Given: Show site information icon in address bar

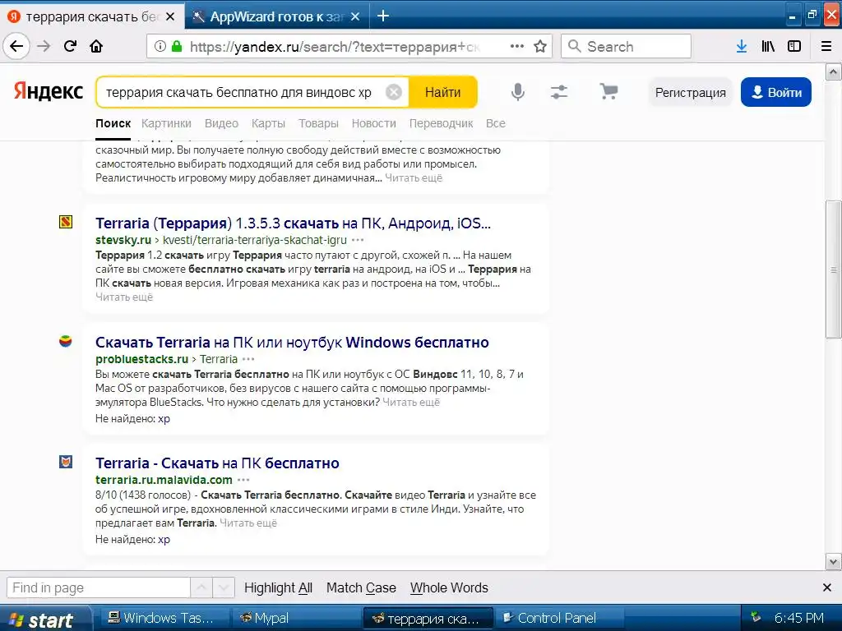Looking at the screenshot, I should coord(160,46).
